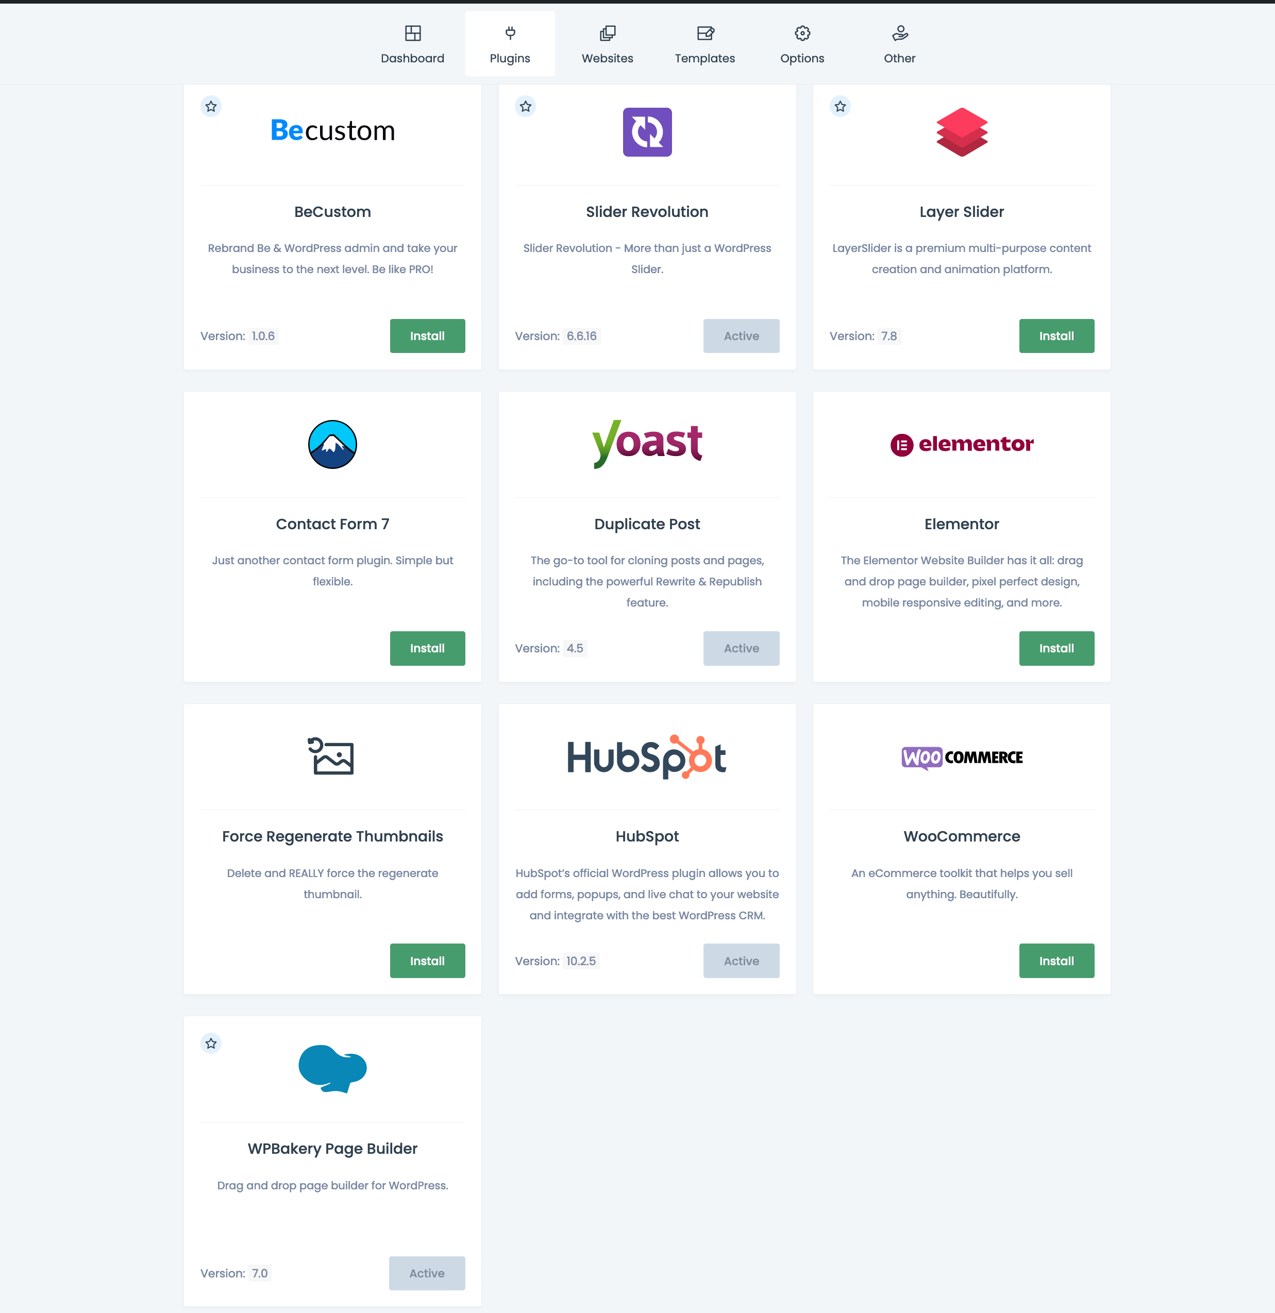Click the Dashboard tab
Viewport: 1275px width, 1313px height.
pyautogui.click(x=412, y=42)
